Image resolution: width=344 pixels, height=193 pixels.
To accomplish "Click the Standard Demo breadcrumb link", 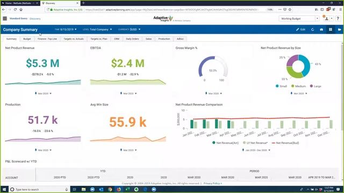I will tap(18, 19).
